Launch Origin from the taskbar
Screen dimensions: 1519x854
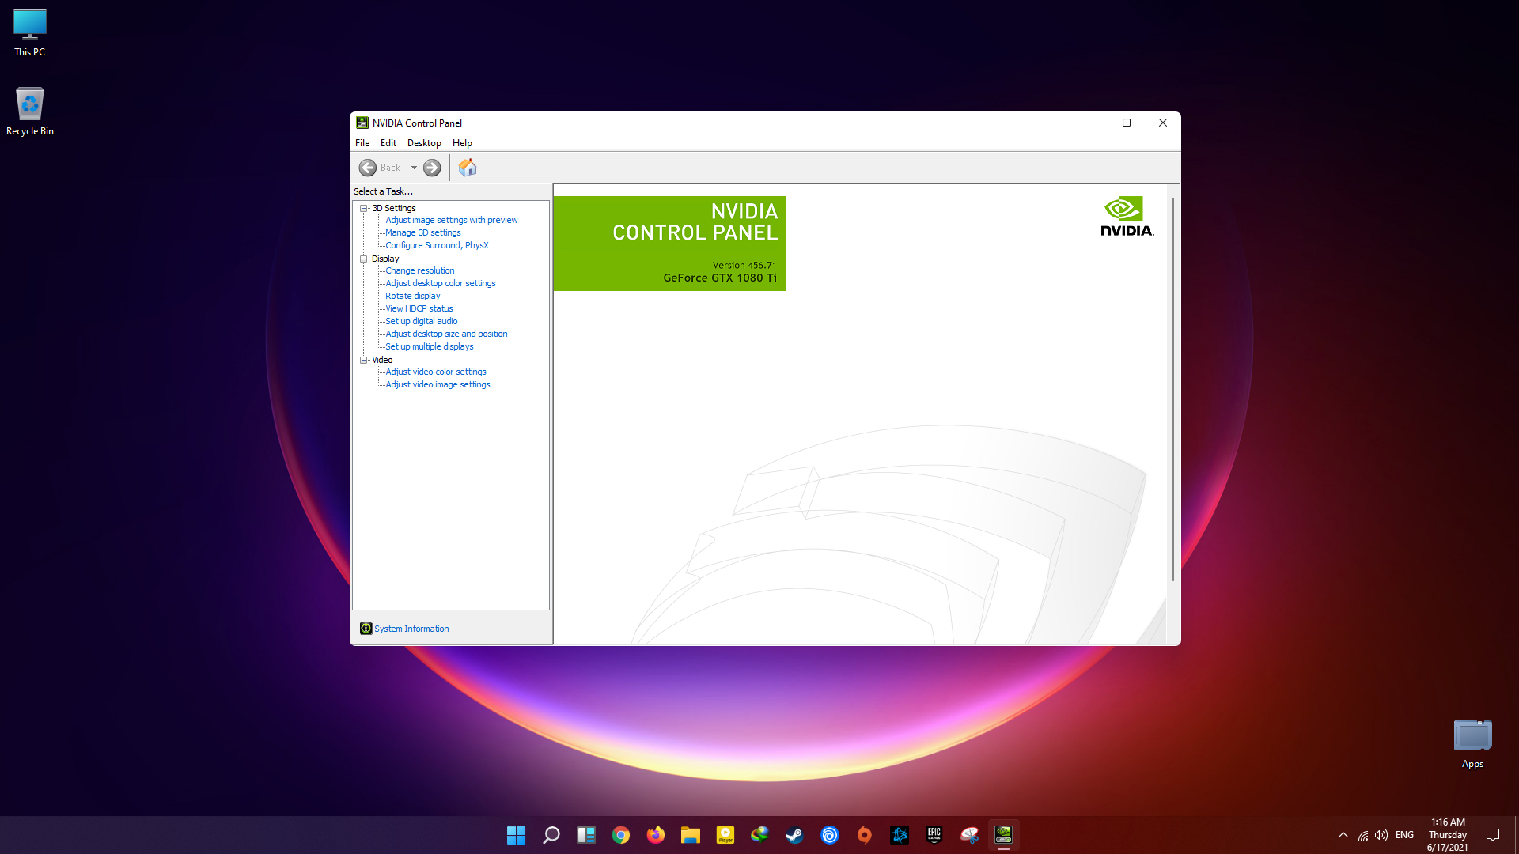tap(865, 835)
